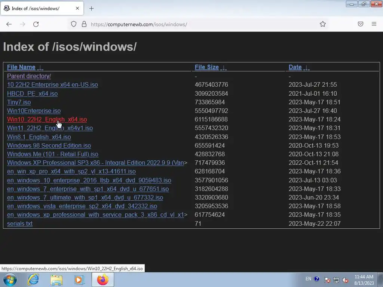View site security via the padlock icon
Viewport: 383px width, 287px height.
pos(84,24)
